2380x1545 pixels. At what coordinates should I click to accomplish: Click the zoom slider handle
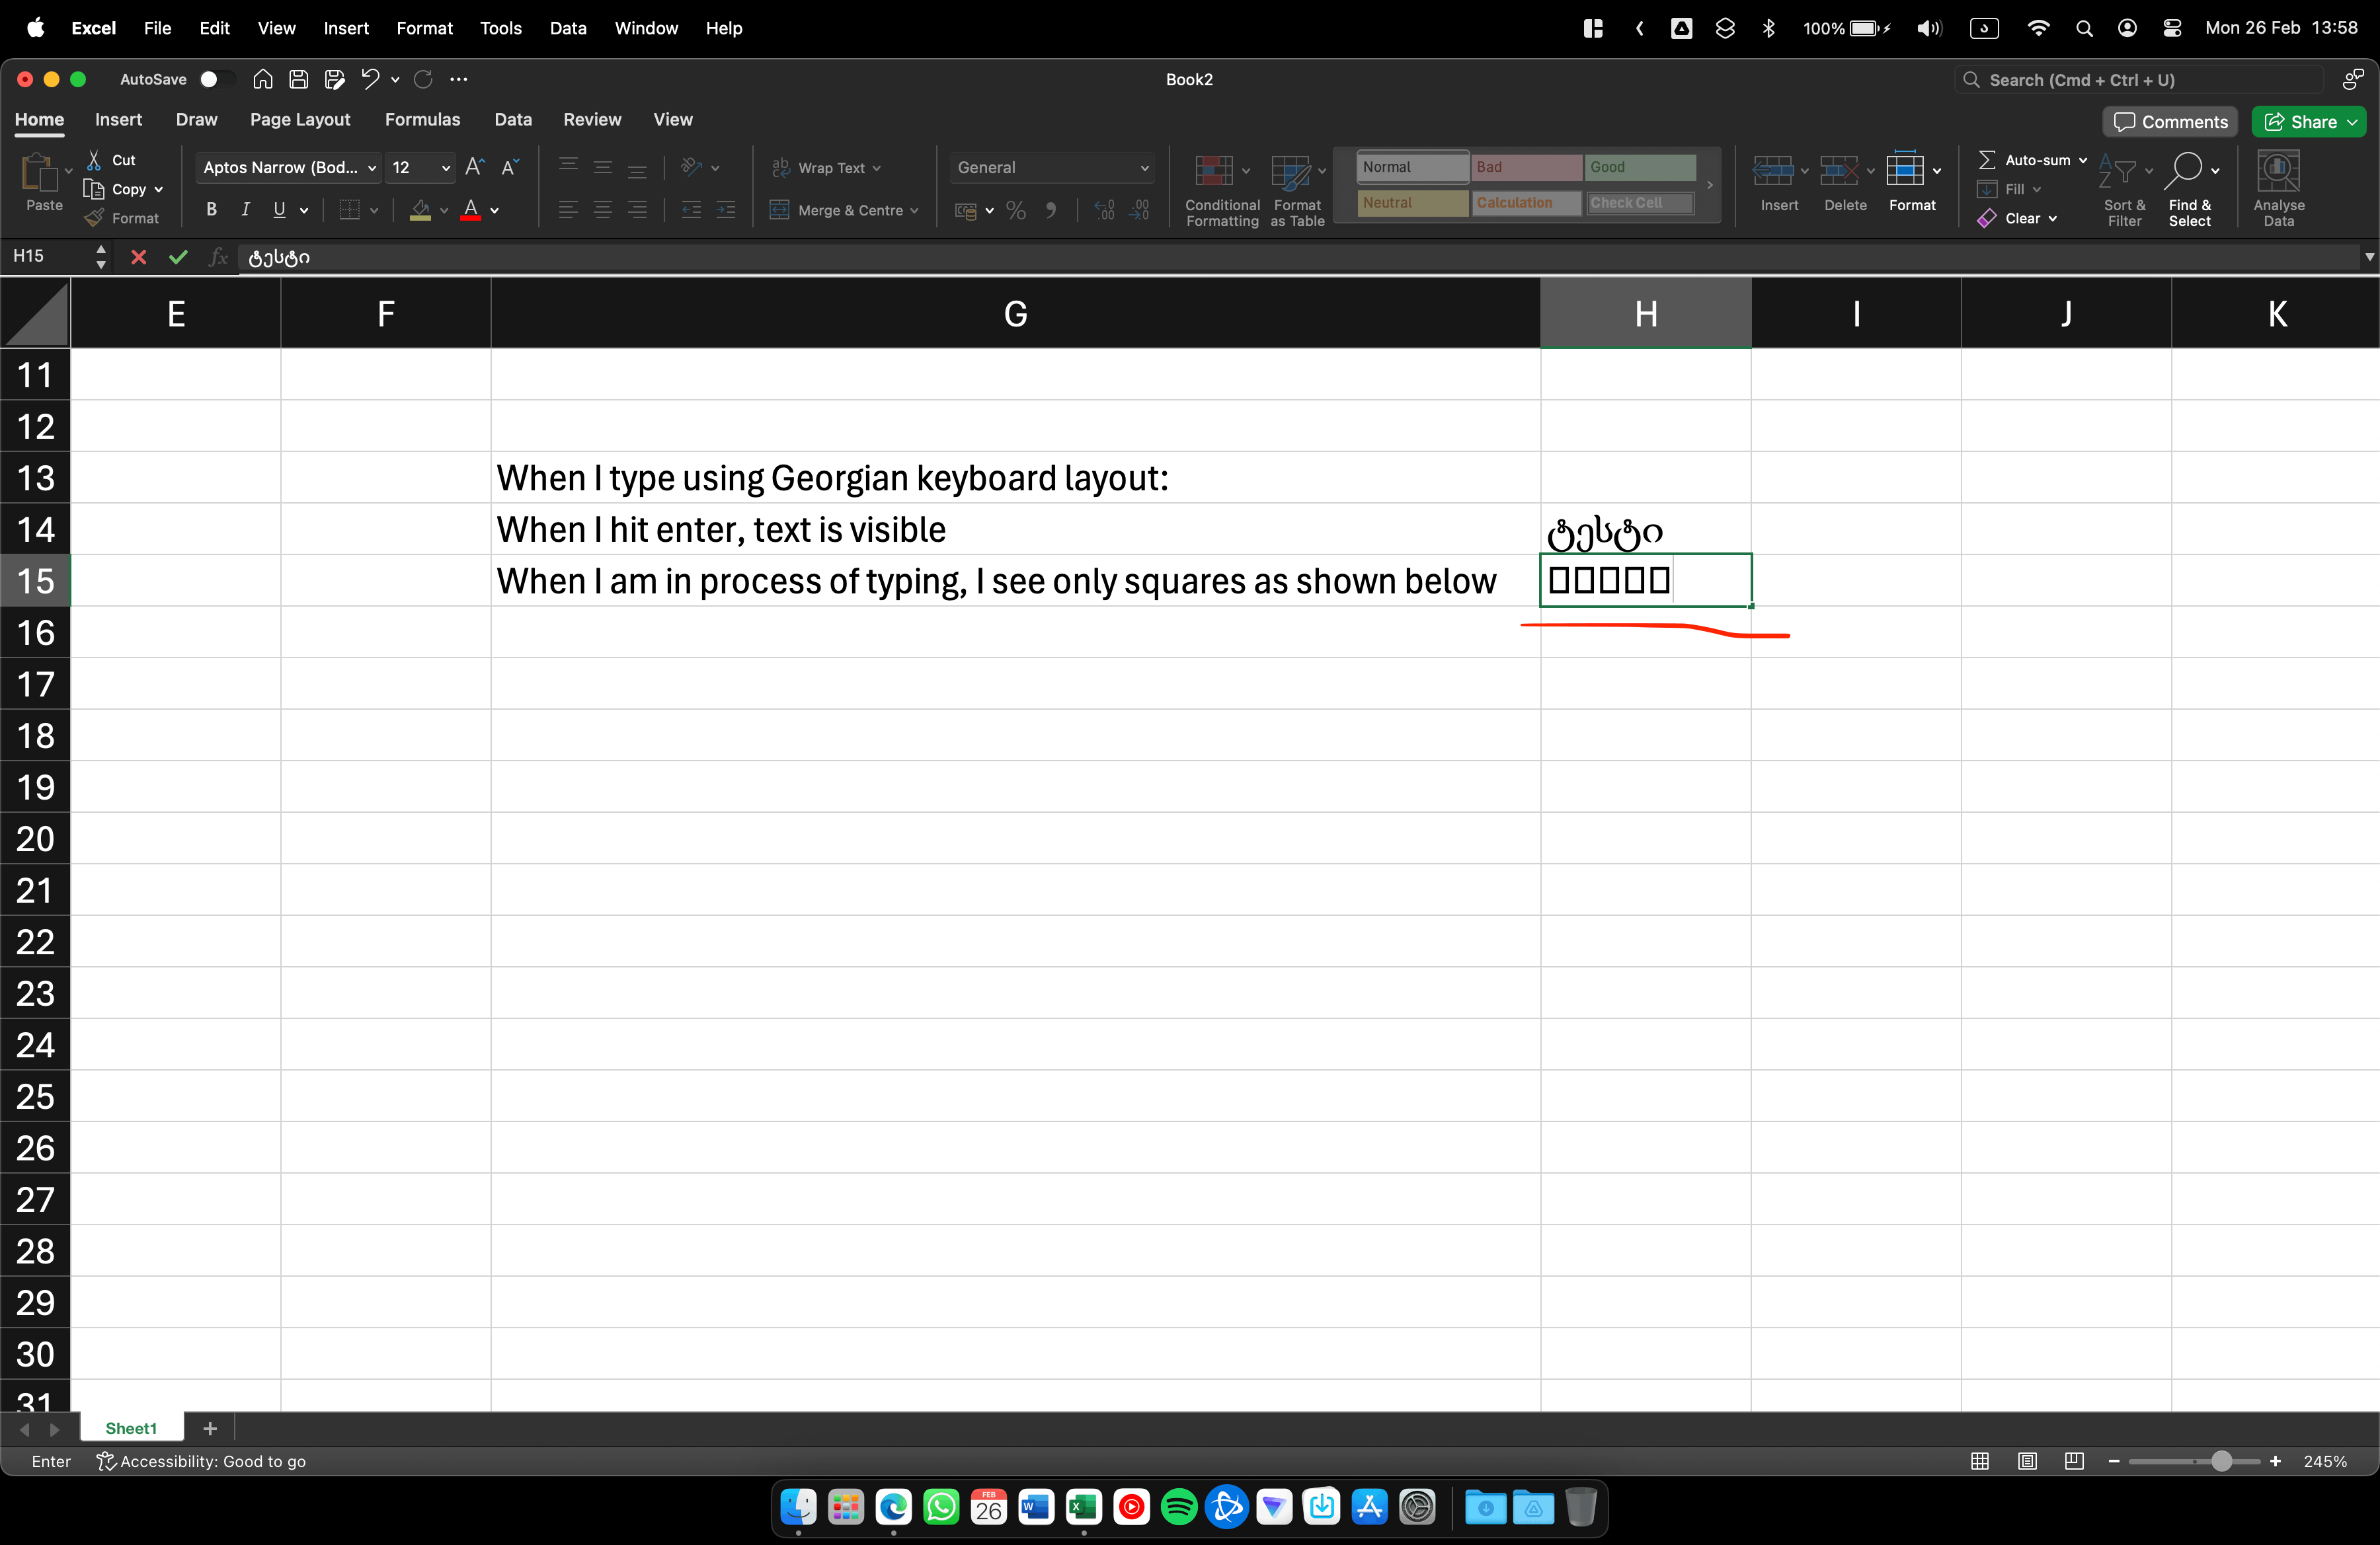coord(2221,1461)
